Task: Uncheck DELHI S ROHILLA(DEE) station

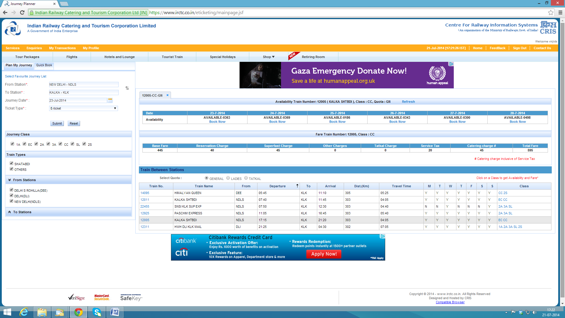Action: (11, 190)
